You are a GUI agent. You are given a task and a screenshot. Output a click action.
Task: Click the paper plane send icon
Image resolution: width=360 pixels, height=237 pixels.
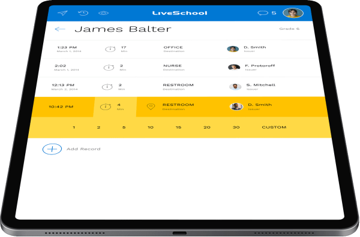(x=62, y=13)
